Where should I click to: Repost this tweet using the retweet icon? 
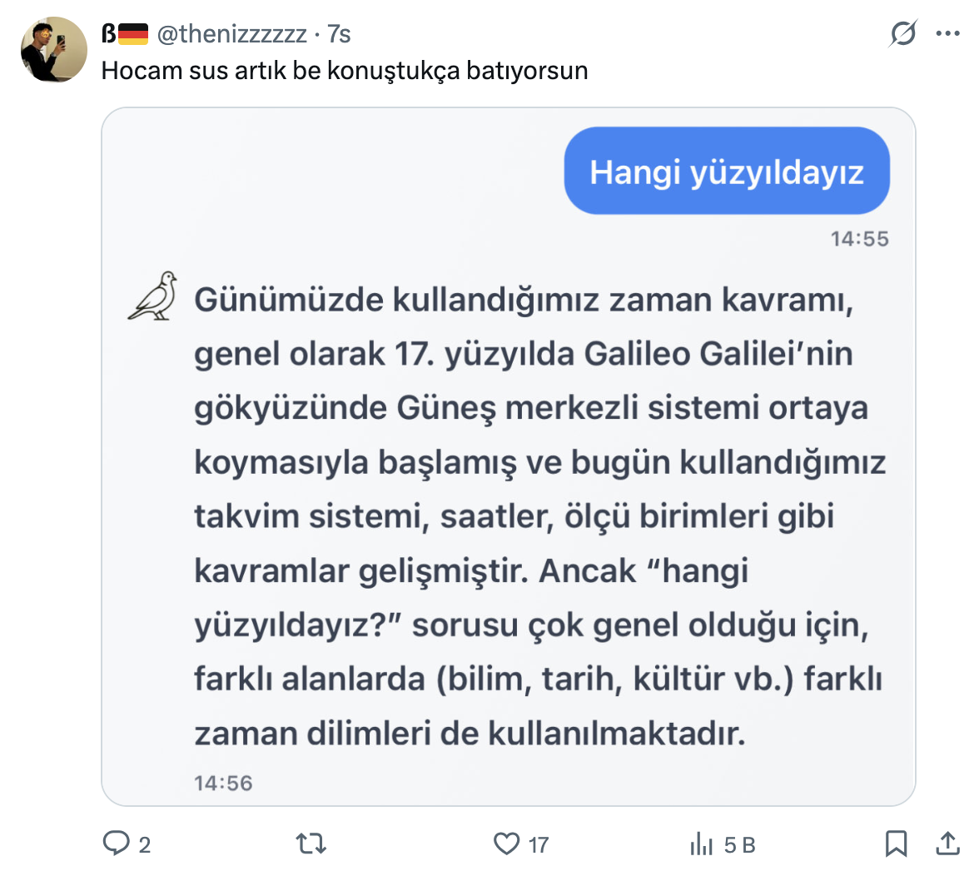311,844
